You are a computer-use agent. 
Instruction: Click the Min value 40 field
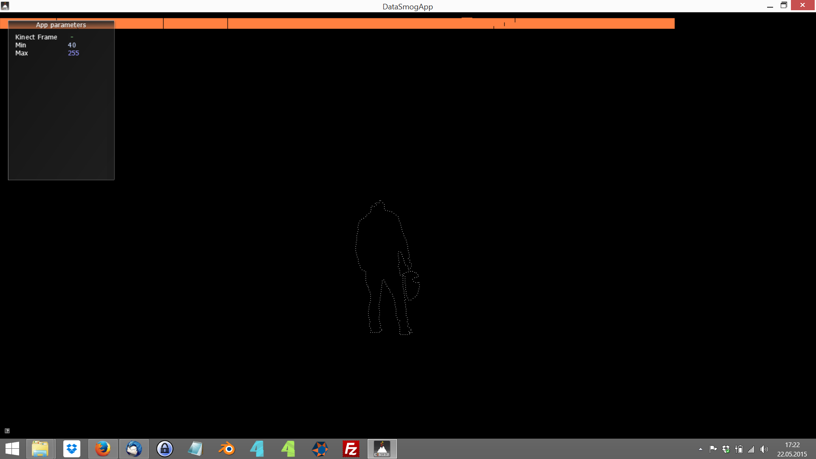72,45
